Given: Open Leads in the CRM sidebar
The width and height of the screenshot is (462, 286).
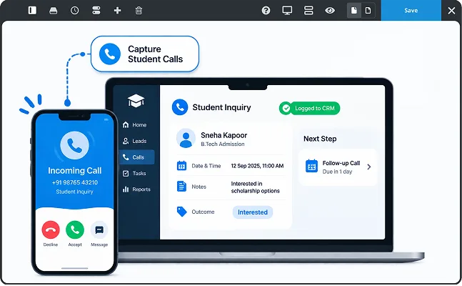Looking at the screenshot, I should click(135, 141).
